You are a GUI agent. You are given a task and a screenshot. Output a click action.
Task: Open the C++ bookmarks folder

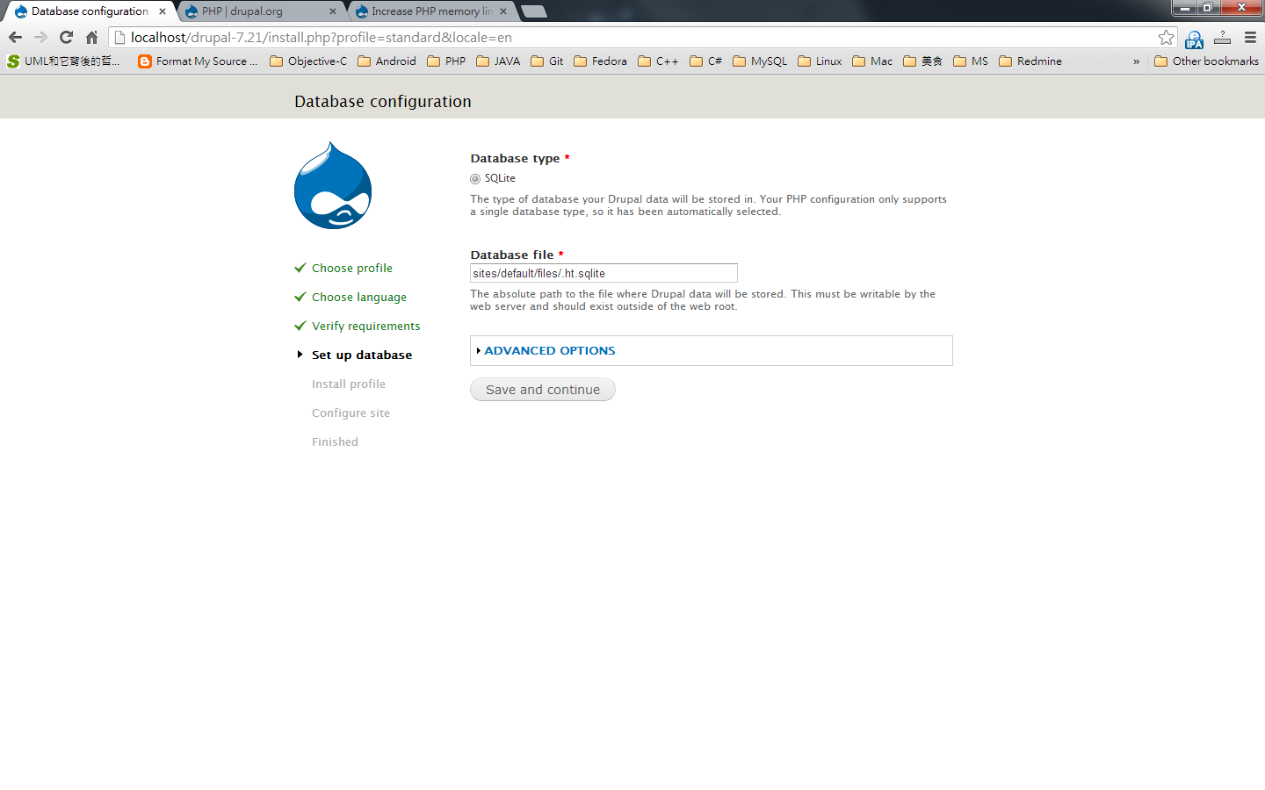658,61
